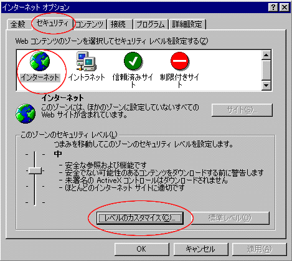Image resolution: width=292 pixels, height=261 pixels.
Task: Click the security level slider thumb
Action: pyautogui.click(x=35, y=170)
